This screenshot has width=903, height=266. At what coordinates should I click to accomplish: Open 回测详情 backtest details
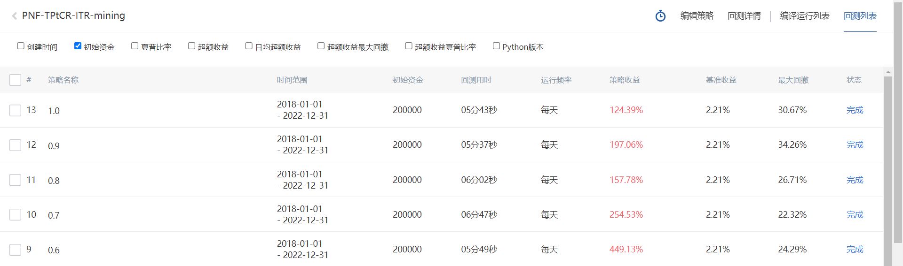click(744, 16)
